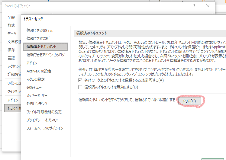Click the 信頼済みドキュメント section heading
This screenshot has height=160, width=226.
92,33
